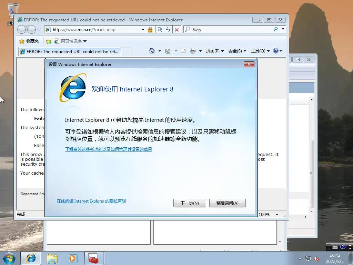This screenshot has width=353, height=265.
Task: Click the Stop loading icon
Action: 177,30
